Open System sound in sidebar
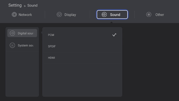Viewport: 179px width, 101px height. click(22, 45)
